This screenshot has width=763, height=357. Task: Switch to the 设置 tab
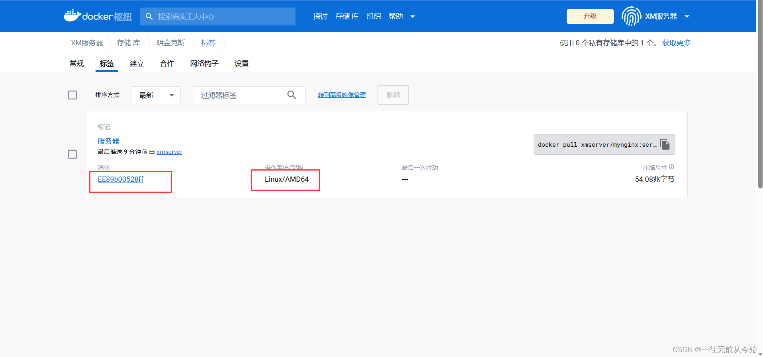tap(242, 64)
